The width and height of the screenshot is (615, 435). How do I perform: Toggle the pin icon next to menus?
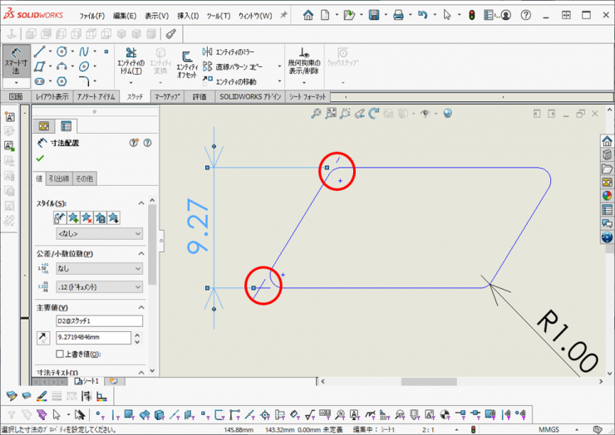tap(283, 15)
